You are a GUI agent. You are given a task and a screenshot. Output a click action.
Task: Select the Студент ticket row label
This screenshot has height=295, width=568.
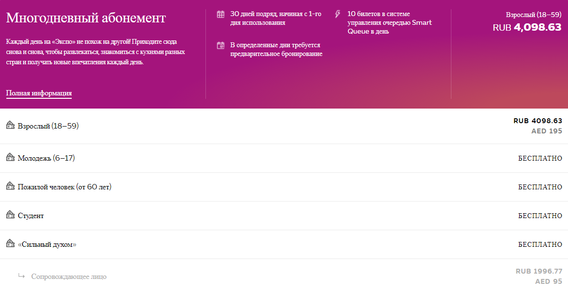(31, 216)
